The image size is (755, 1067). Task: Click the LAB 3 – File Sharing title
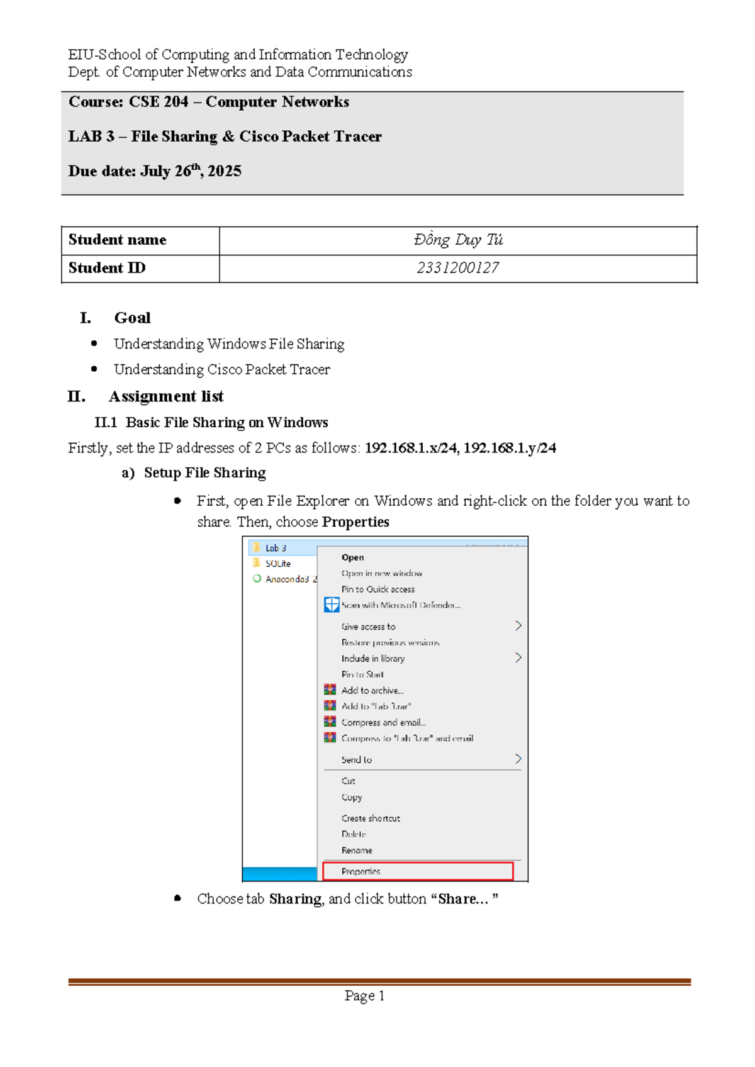click(225, 137)
